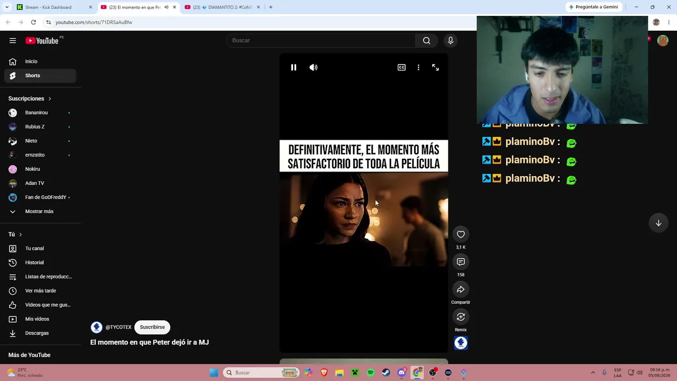Open the Rubius Z subscription
This screenshot has height=381, width=677.
click(x=40, y=127)
